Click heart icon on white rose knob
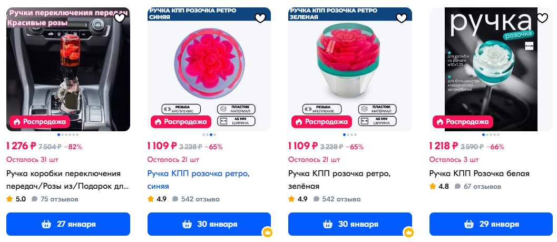This screenshot has height=242, width=557. tap(542, 18)
